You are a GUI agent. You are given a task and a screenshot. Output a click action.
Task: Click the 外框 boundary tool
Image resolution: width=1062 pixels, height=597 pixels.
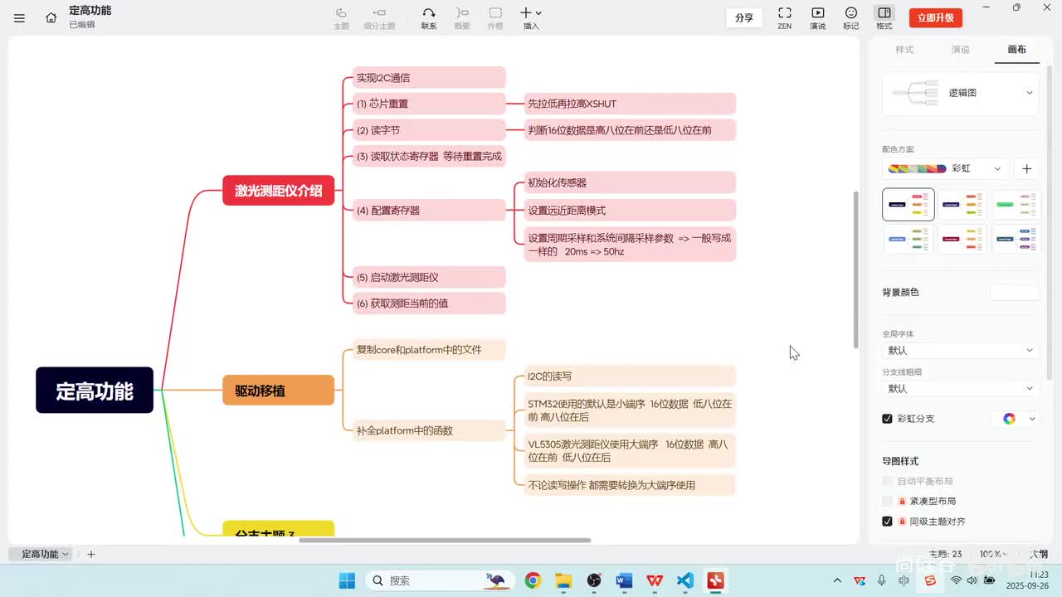(x=495, y=17)
